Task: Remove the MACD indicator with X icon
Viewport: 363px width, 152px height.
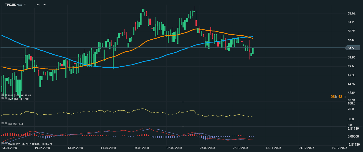Action: coord(6,144)
